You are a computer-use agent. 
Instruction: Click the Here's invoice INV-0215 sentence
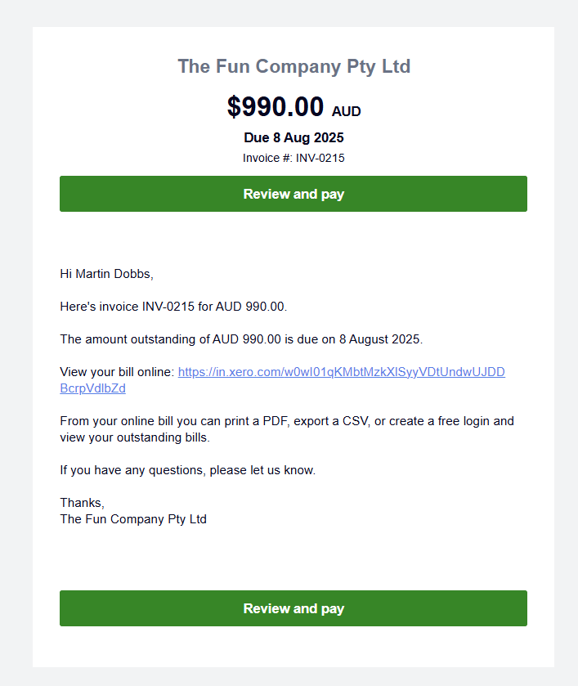[x=173, y=307]
